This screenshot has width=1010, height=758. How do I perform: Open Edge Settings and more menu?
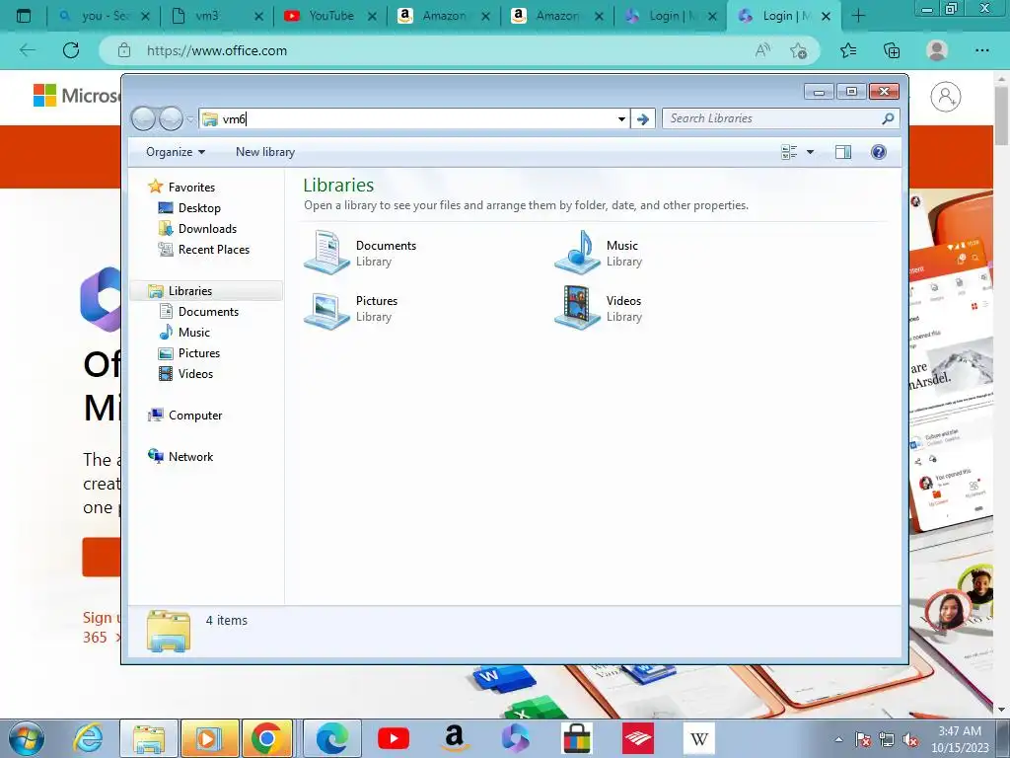pos(981,50)
